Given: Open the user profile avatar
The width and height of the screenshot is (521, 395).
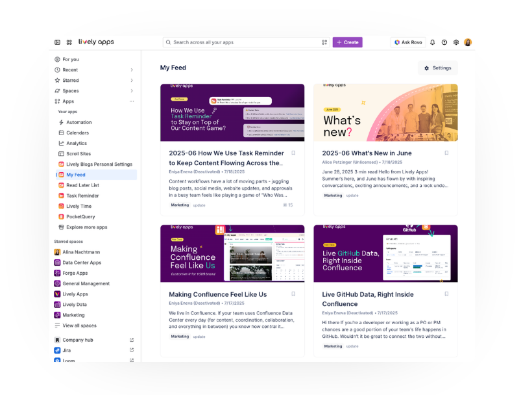Looking at the screenshot, I should (x=468, y=42).
